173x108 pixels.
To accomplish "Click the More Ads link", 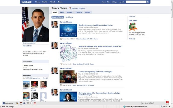I will pyautogui.click(x=132, y=39).
